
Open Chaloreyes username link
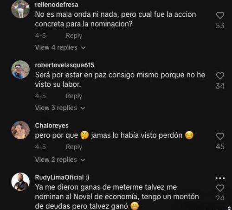pyautogui.click(x=52, y=126)
